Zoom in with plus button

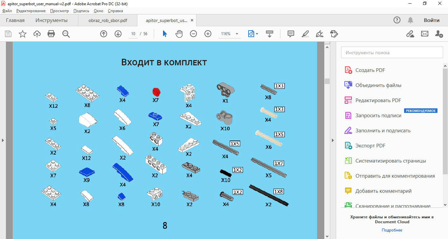point(208,34)
